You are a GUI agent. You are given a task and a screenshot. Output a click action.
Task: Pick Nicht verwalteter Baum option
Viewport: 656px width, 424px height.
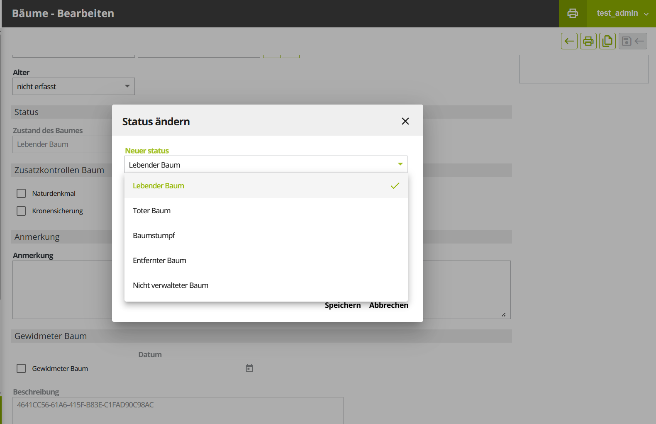171,285
